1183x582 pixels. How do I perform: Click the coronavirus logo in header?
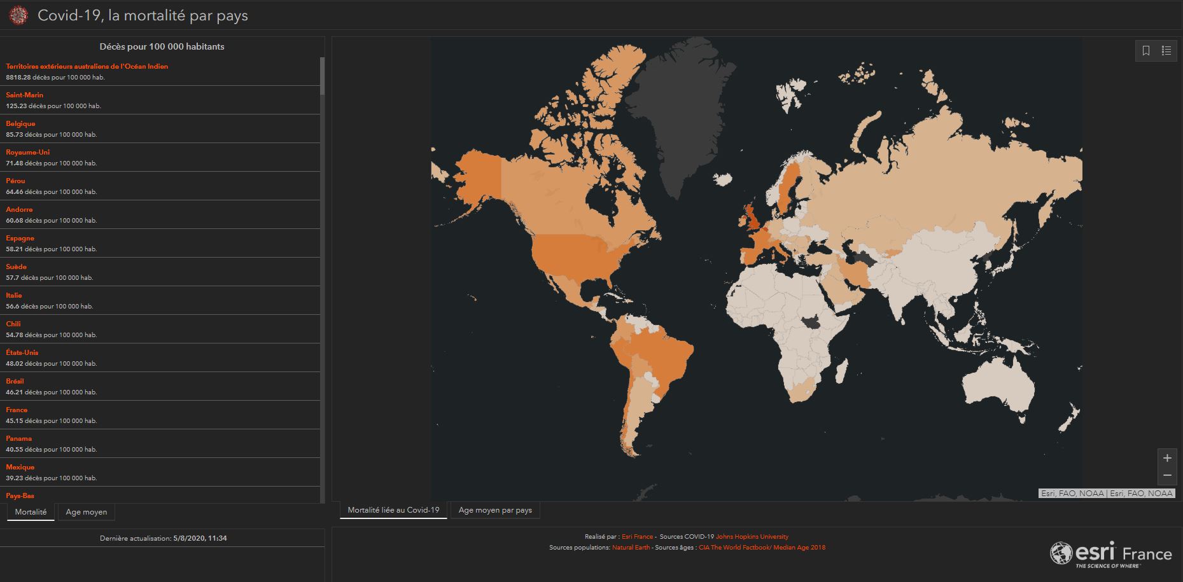coord(18,15)
